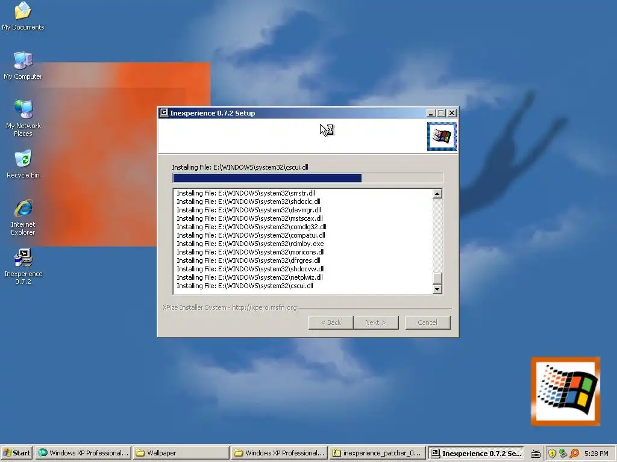Click the Cancel button in Setup

(x=428, y=322)
